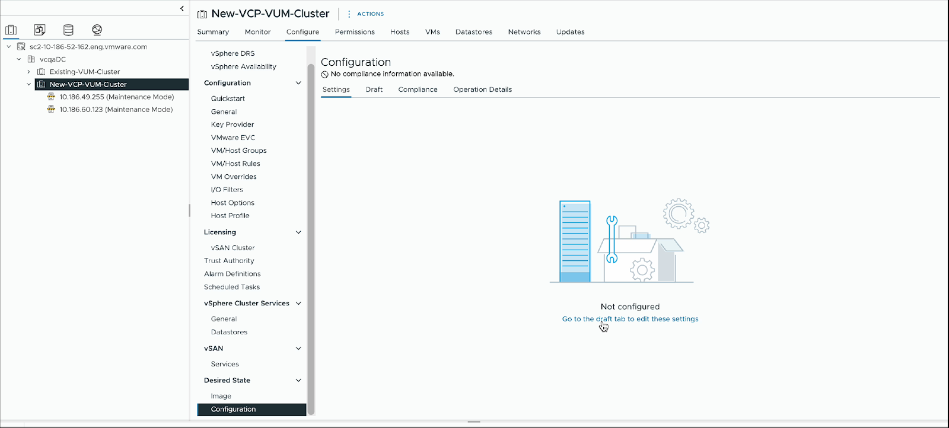
Task: Click the vCenter server icon for sc2-10-186-52-162
Action: (x=21, y=47)
